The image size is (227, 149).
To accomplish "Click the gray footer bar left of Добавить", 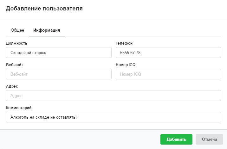I will (79, 139).
